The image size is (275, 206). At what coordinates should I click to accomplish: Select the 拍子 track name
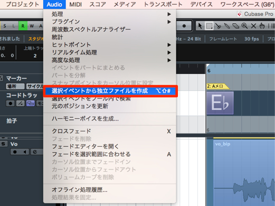12,121
